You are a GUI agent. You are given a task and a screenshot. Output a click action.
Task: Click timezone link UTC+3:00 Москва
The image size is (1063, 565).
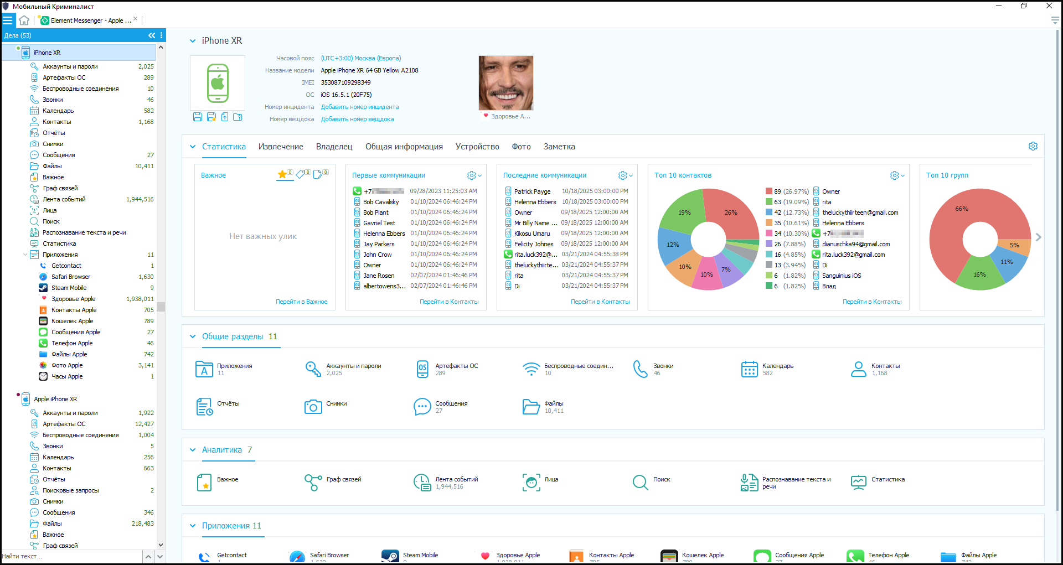pos(360,58)
